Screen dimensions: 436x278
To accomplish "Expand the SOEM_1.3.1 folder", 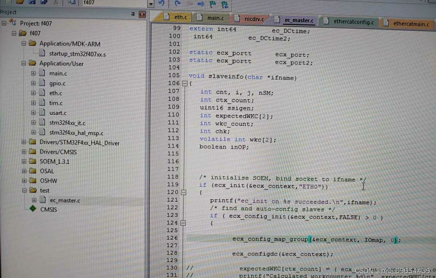I will (x=24, y=161).
